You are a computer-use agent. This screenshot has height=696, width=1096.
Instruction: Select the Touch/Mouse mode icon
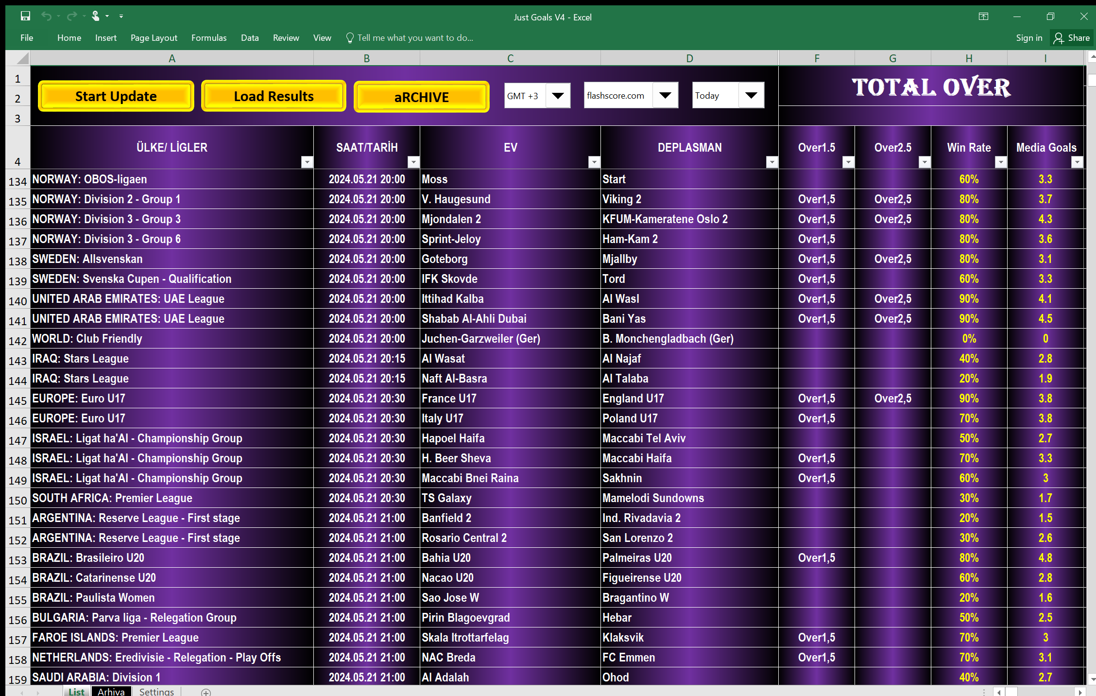(96, 16)
